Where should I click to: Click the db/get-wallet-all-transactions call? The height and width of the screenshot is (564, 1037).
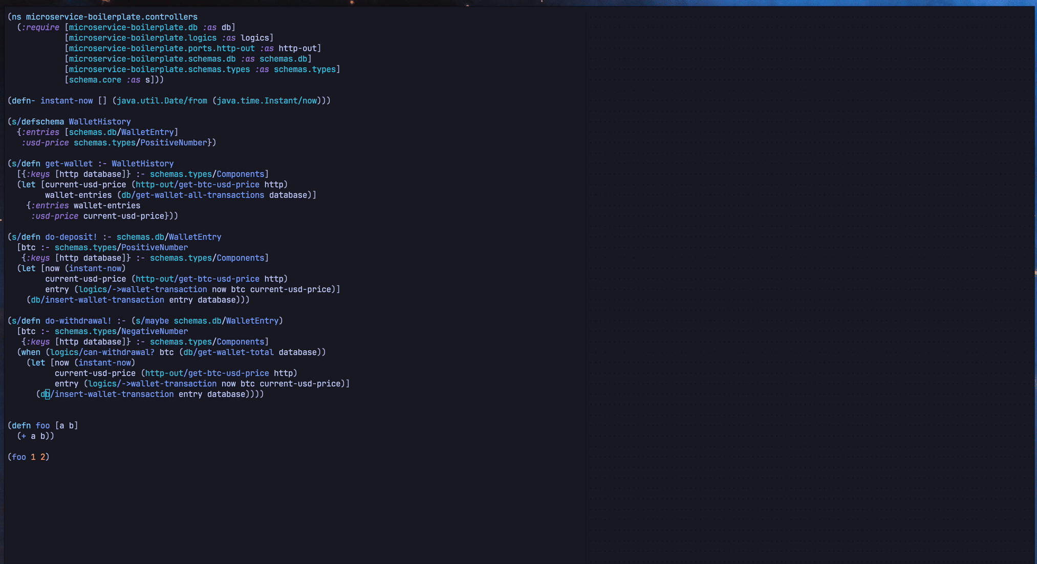coord(192,195)
